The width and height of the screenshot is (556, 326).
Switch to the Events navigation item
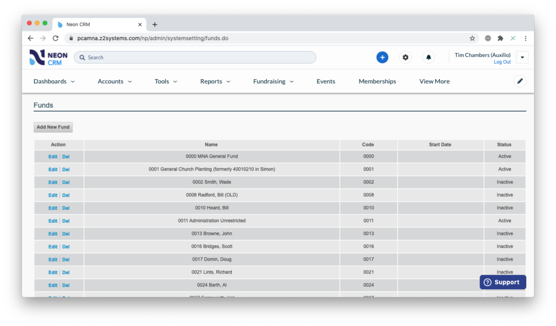[x=326, y=81]
